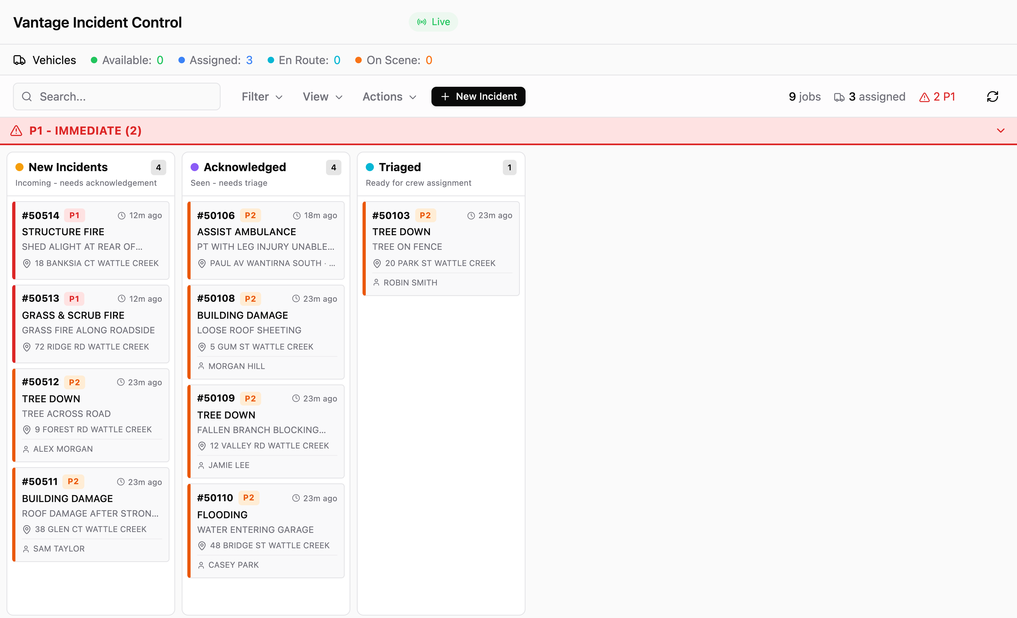This screenshot has width=1017, height=618.
Task: Open incident #50513 Grass & Scrub Fire card
Action: tap(91, 324)
